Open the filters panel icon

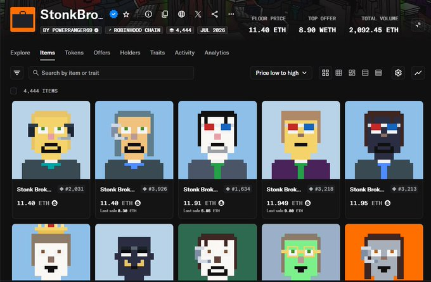16,73
